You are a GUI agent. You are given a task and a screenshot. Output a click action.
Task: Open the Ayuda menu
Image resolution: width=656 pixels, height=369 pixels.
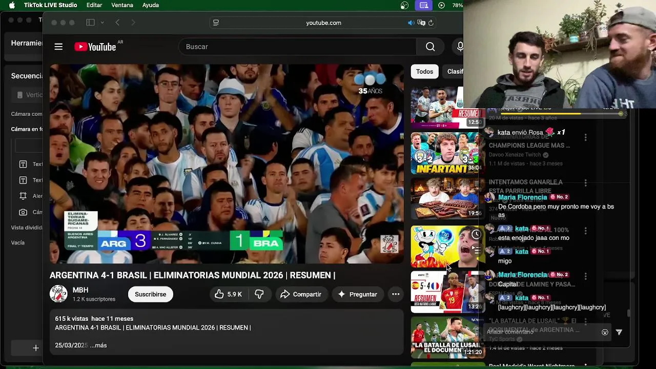151,5
